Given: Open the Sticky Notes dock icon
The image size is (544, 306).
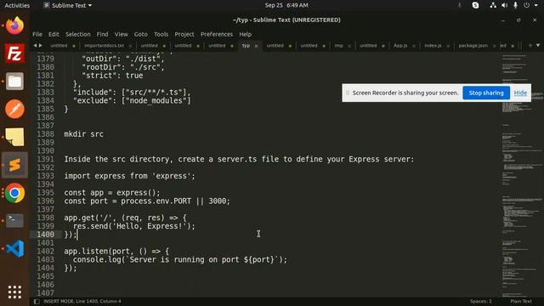Looking at the screenshot, I should pos(14,137).
